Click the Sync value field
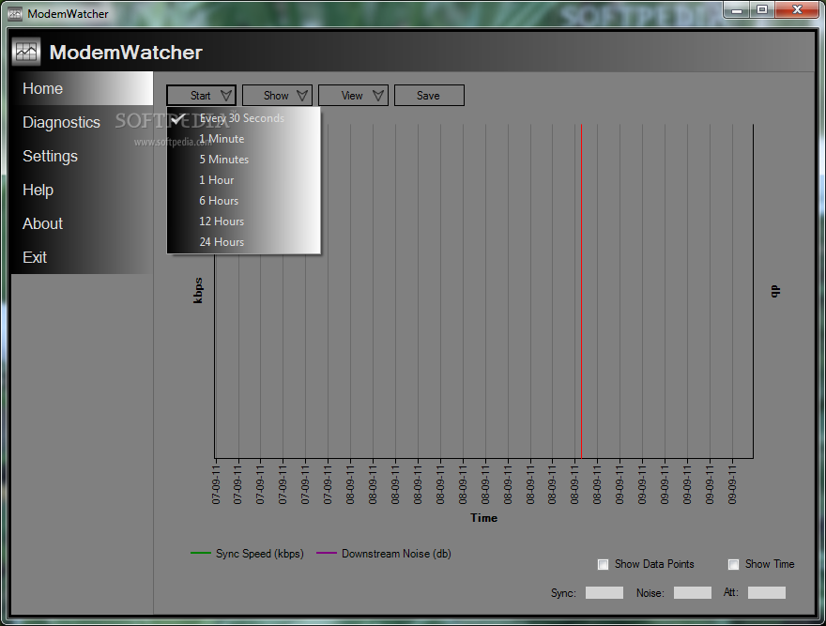 point(604,593)
